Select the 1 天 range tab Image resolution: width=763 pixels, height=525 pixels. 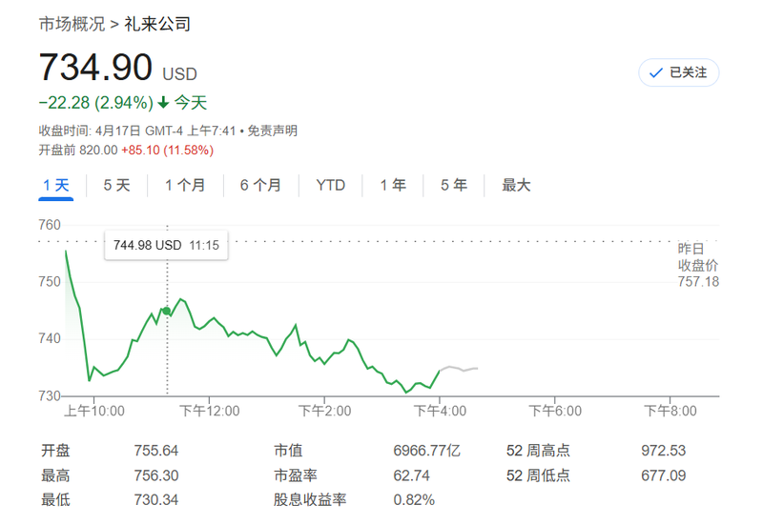pyautogui.click(x=56, y=185)
